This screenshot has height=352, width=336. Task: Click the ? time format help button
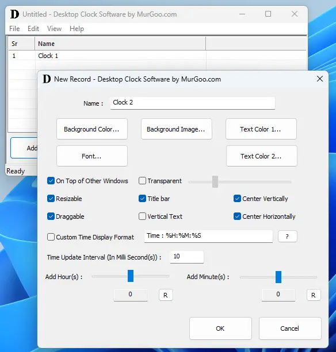[x=288, y=237]
